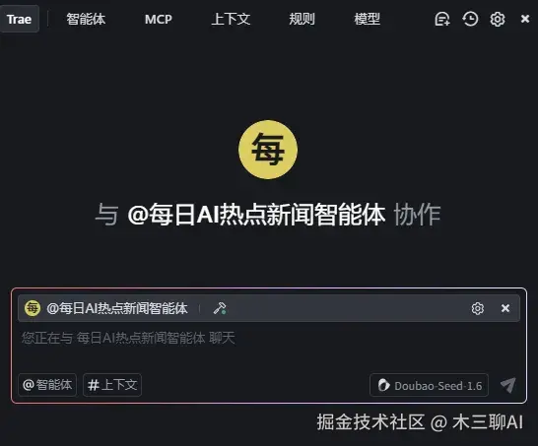538x446 pixels.
Task: Open chat history clock icon
Action: pos(470,19)
